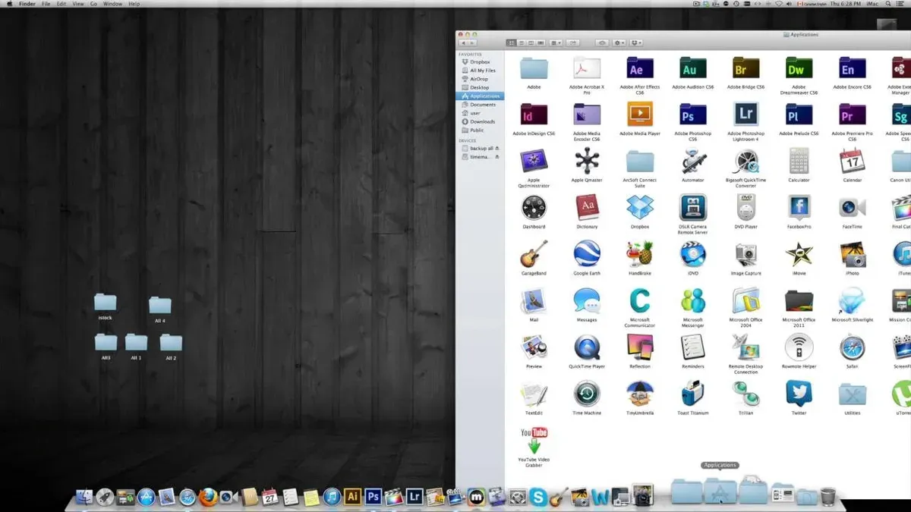Launch Skype from the Dock
Screen dimensions: 911x512
tap(539, 497)
